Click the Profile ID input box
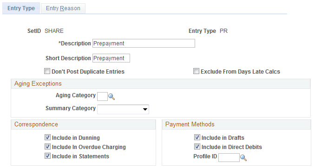This screenshot has height=168, width=315. pyautogui.click(x=229, y=158)
